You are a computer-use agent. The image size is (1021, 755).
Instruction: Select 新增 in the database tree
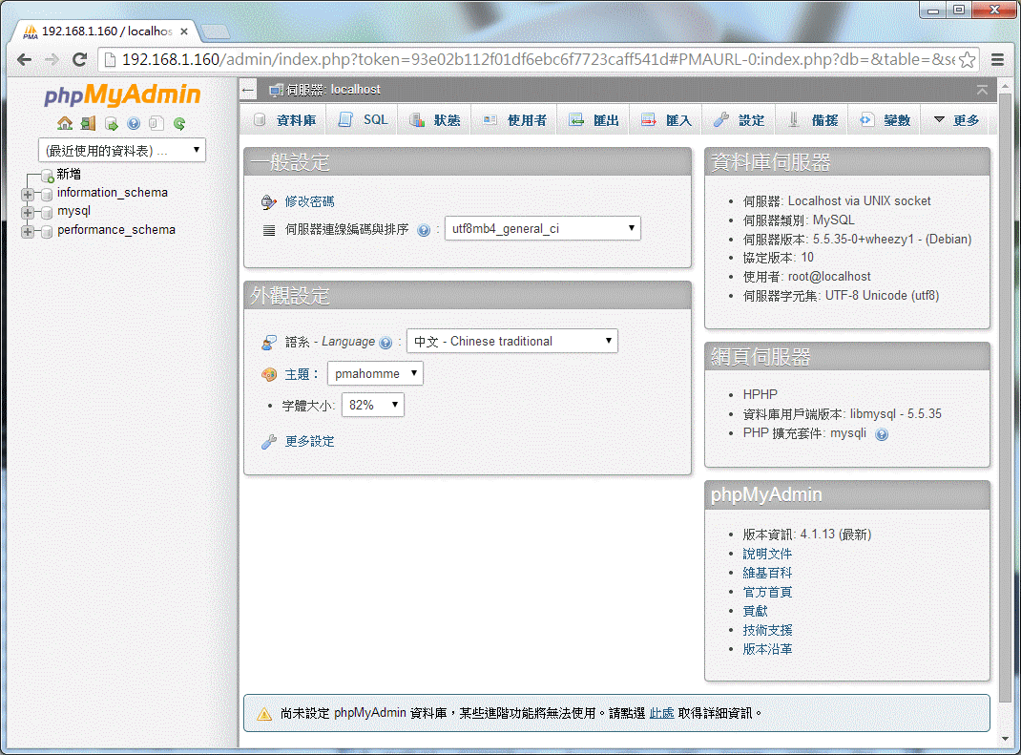pyautogui.click(x=69, y=174)
